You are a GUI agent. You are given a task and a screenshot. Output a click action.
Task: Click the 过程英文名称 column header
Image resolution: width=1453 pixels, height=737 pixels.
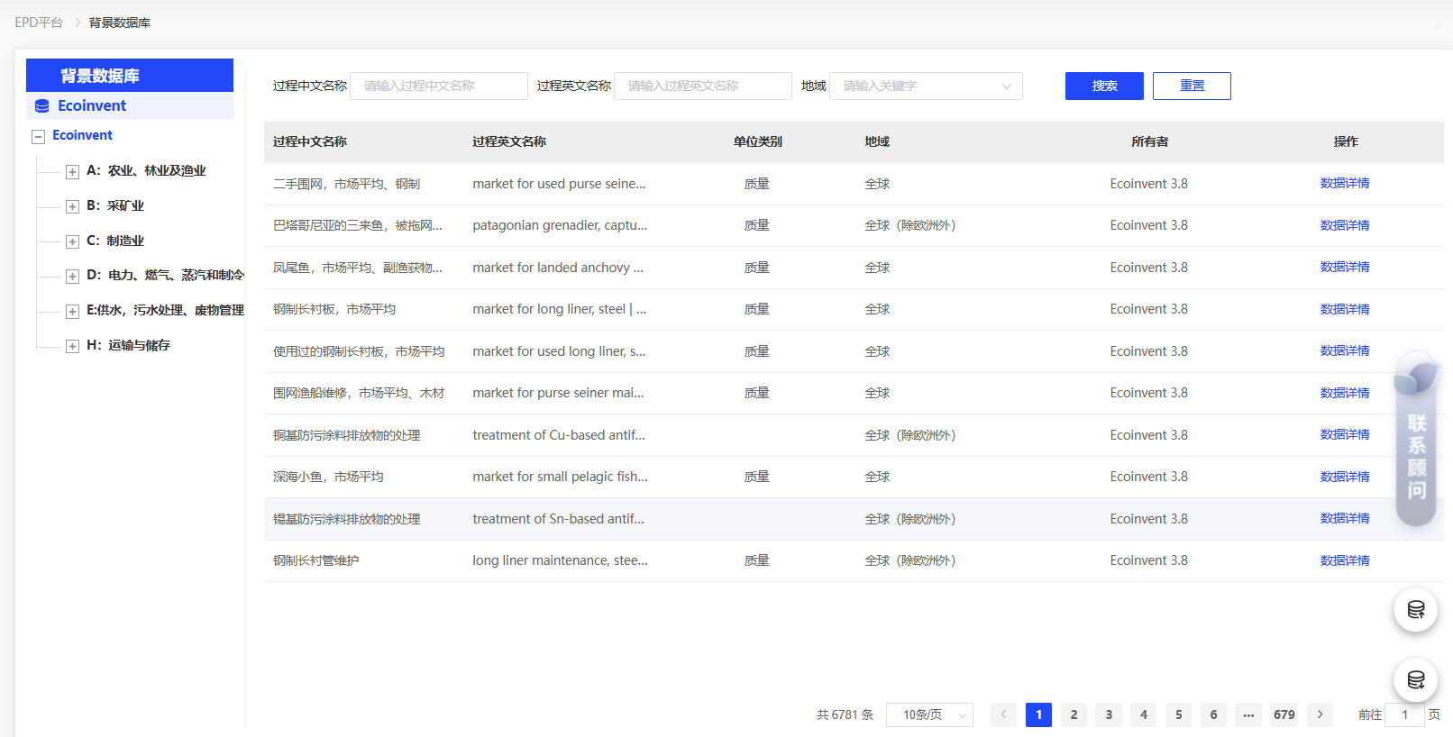(x=509, y=141)
